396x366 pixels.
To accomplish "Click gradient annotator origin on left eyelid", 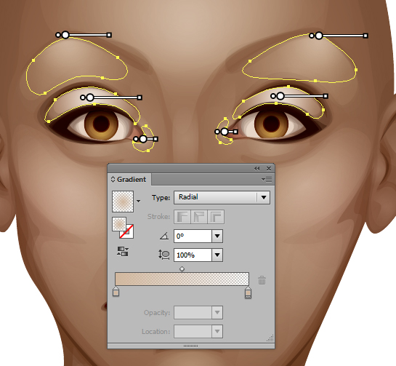I will 90,97.
